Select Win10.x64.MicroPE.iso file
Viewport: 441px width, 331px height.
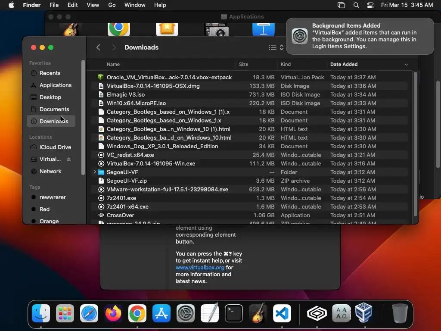click(250, 103)
